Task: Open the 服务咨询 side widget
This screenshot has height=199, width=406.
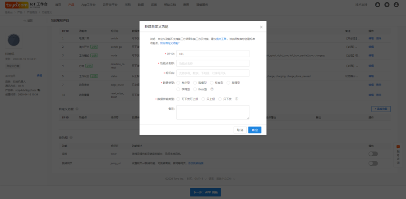Action: (398, 154)
